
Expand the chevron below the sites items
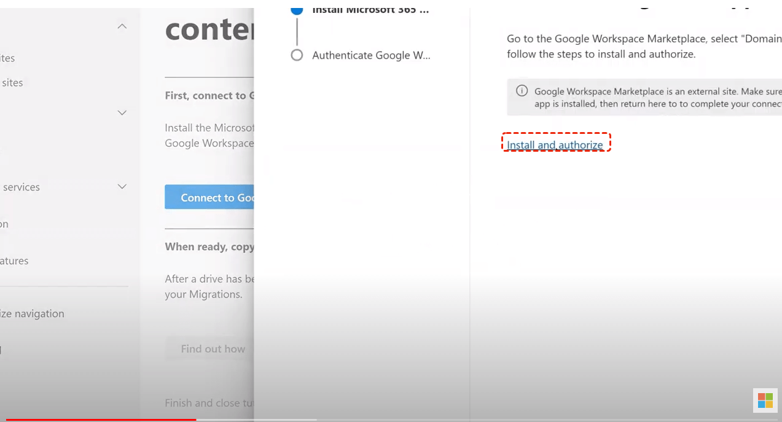tap(122, 112)
